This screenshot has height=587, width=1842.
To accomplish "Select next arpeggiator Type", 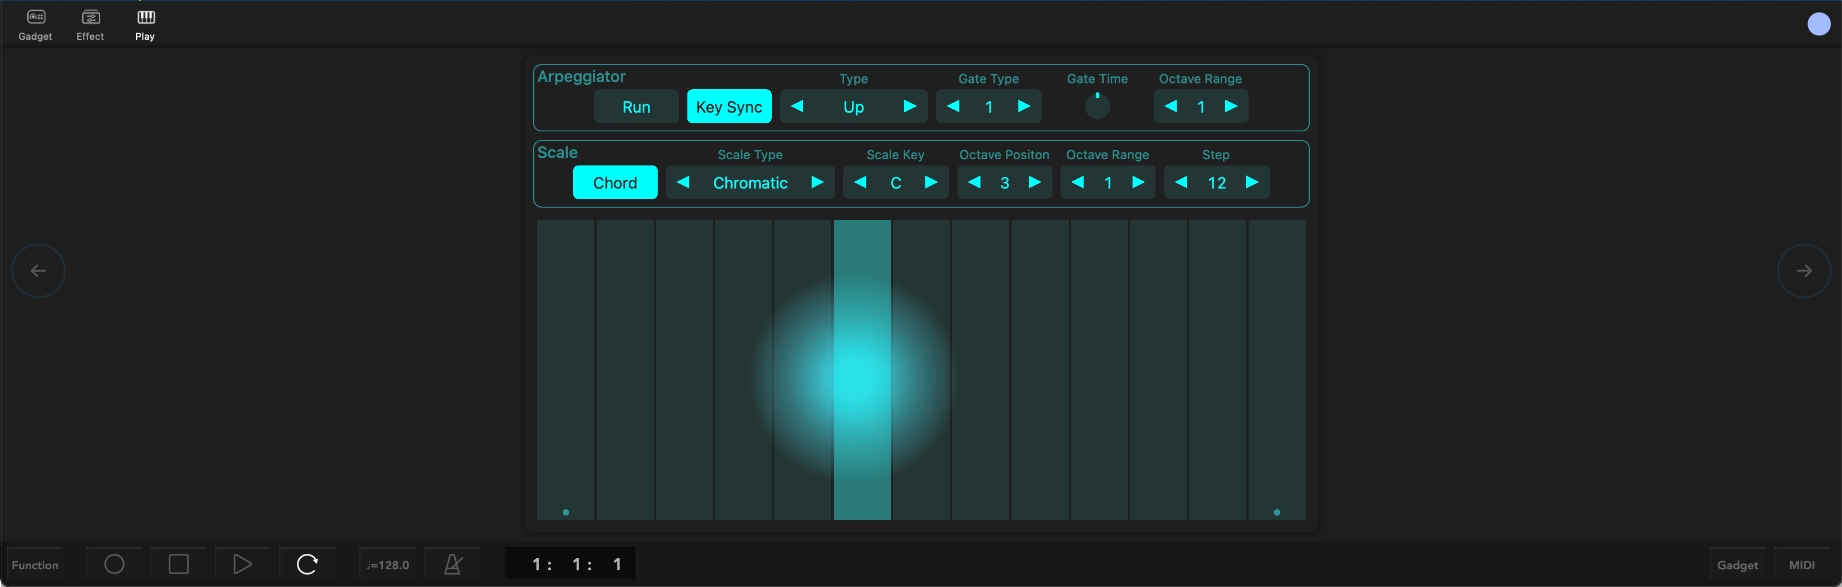I will [x=909, y=106].
